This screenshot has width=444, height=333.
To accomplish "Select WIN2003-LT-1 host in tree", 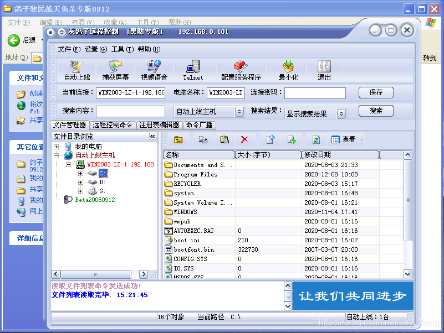I will tap(121, 164).
